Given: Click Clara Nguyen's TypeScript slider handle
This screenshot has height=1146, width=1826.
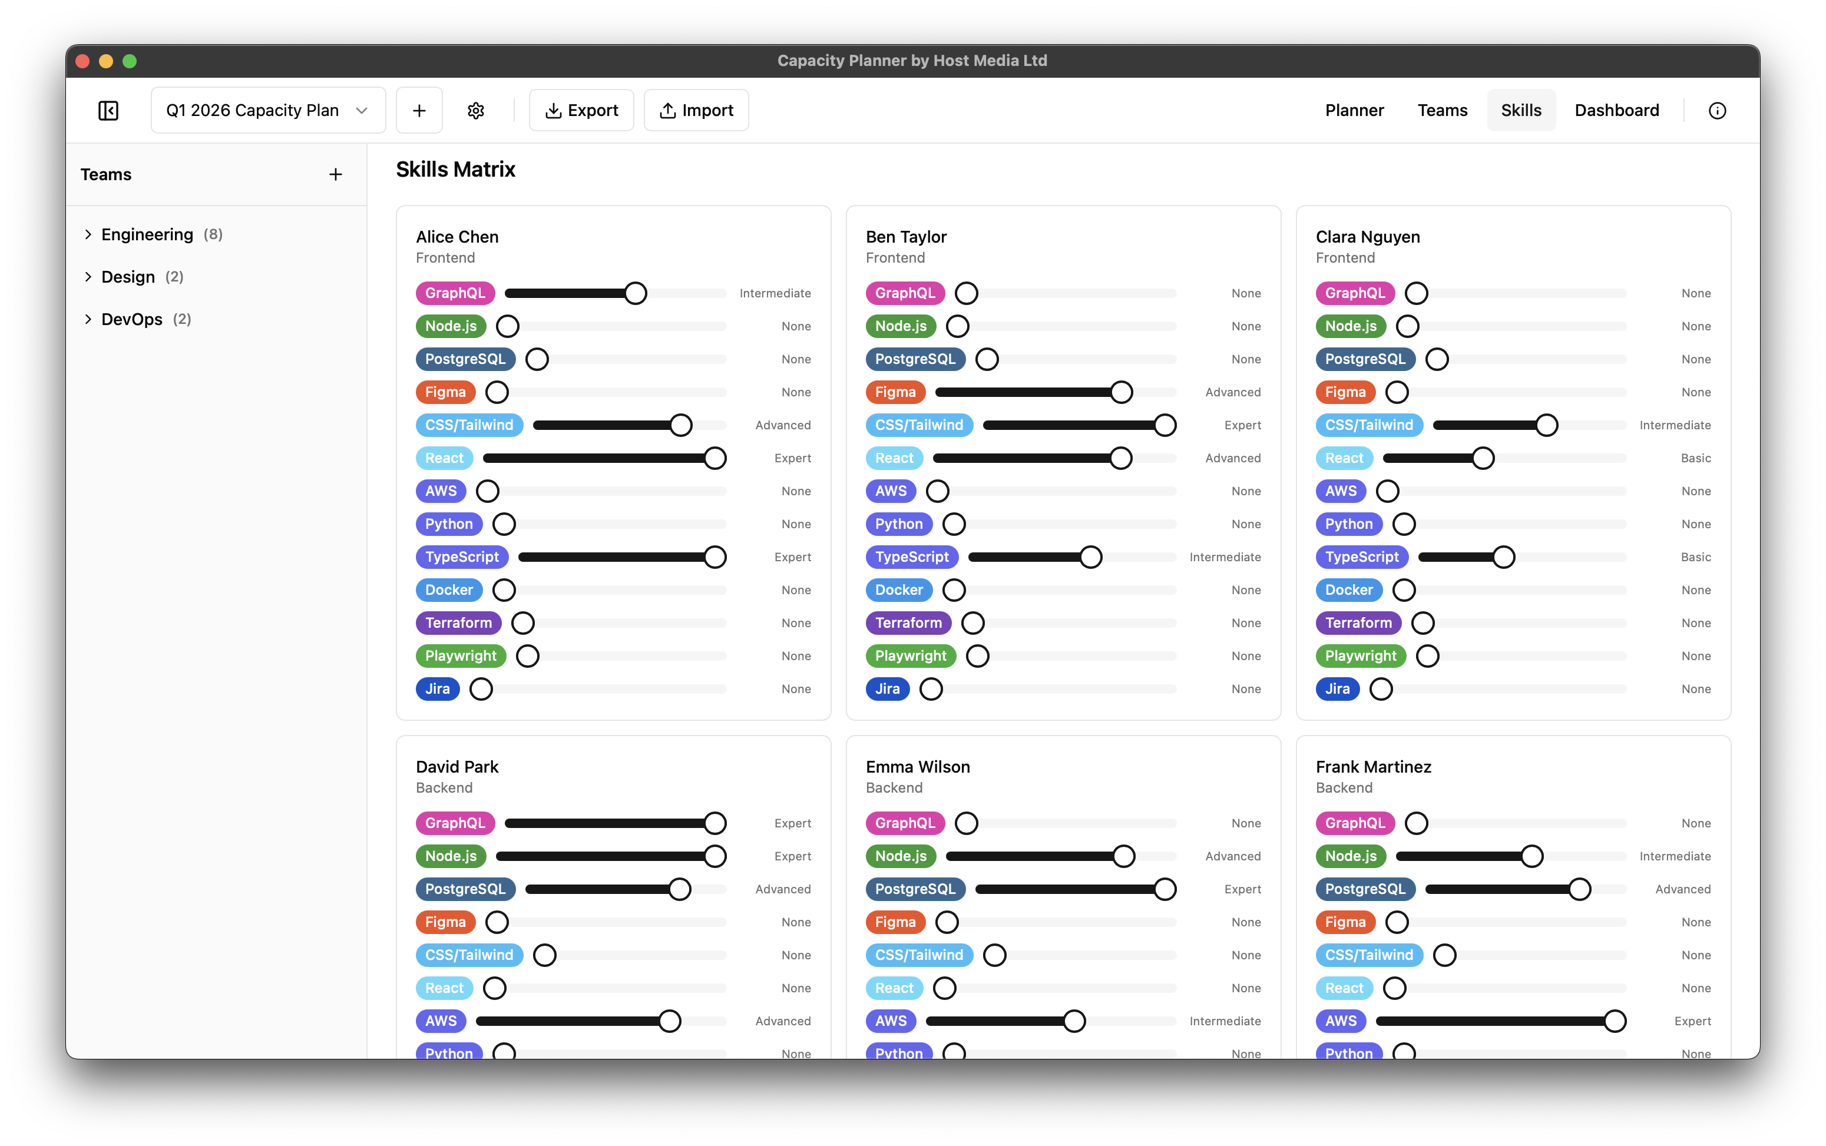Looking at the screenshot, I should tap(1504, 557).
